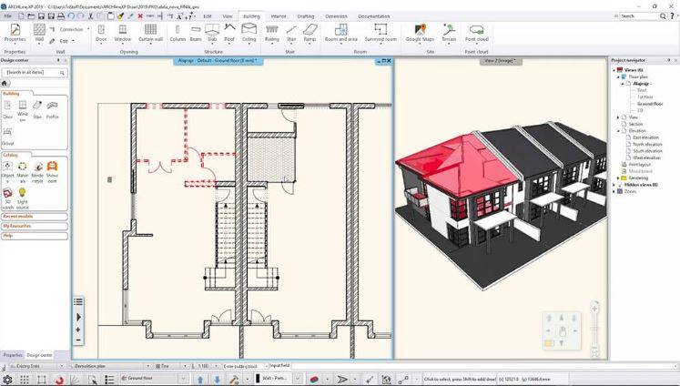
Task: Expand the Rendering node in Project navigator
Action: (618, 178)
